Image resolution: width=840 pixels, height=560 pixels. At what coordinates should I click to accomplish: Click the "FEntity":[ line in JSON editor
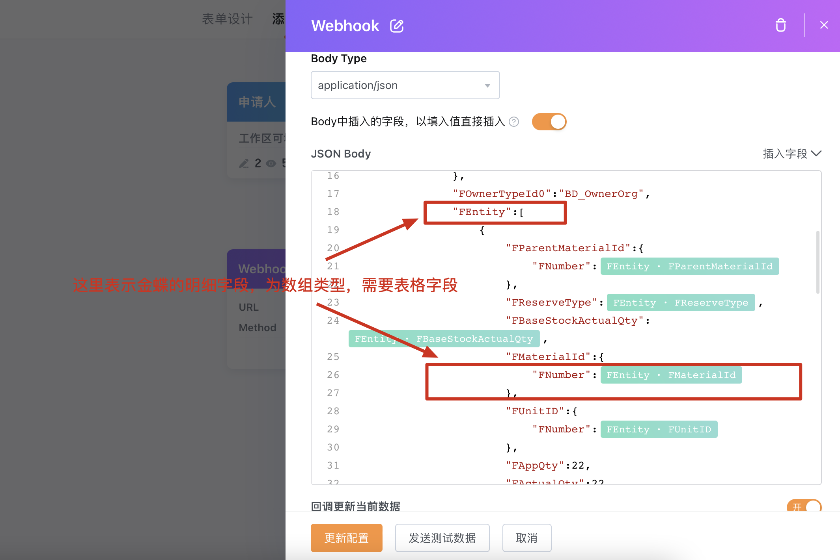coord(488,212)
